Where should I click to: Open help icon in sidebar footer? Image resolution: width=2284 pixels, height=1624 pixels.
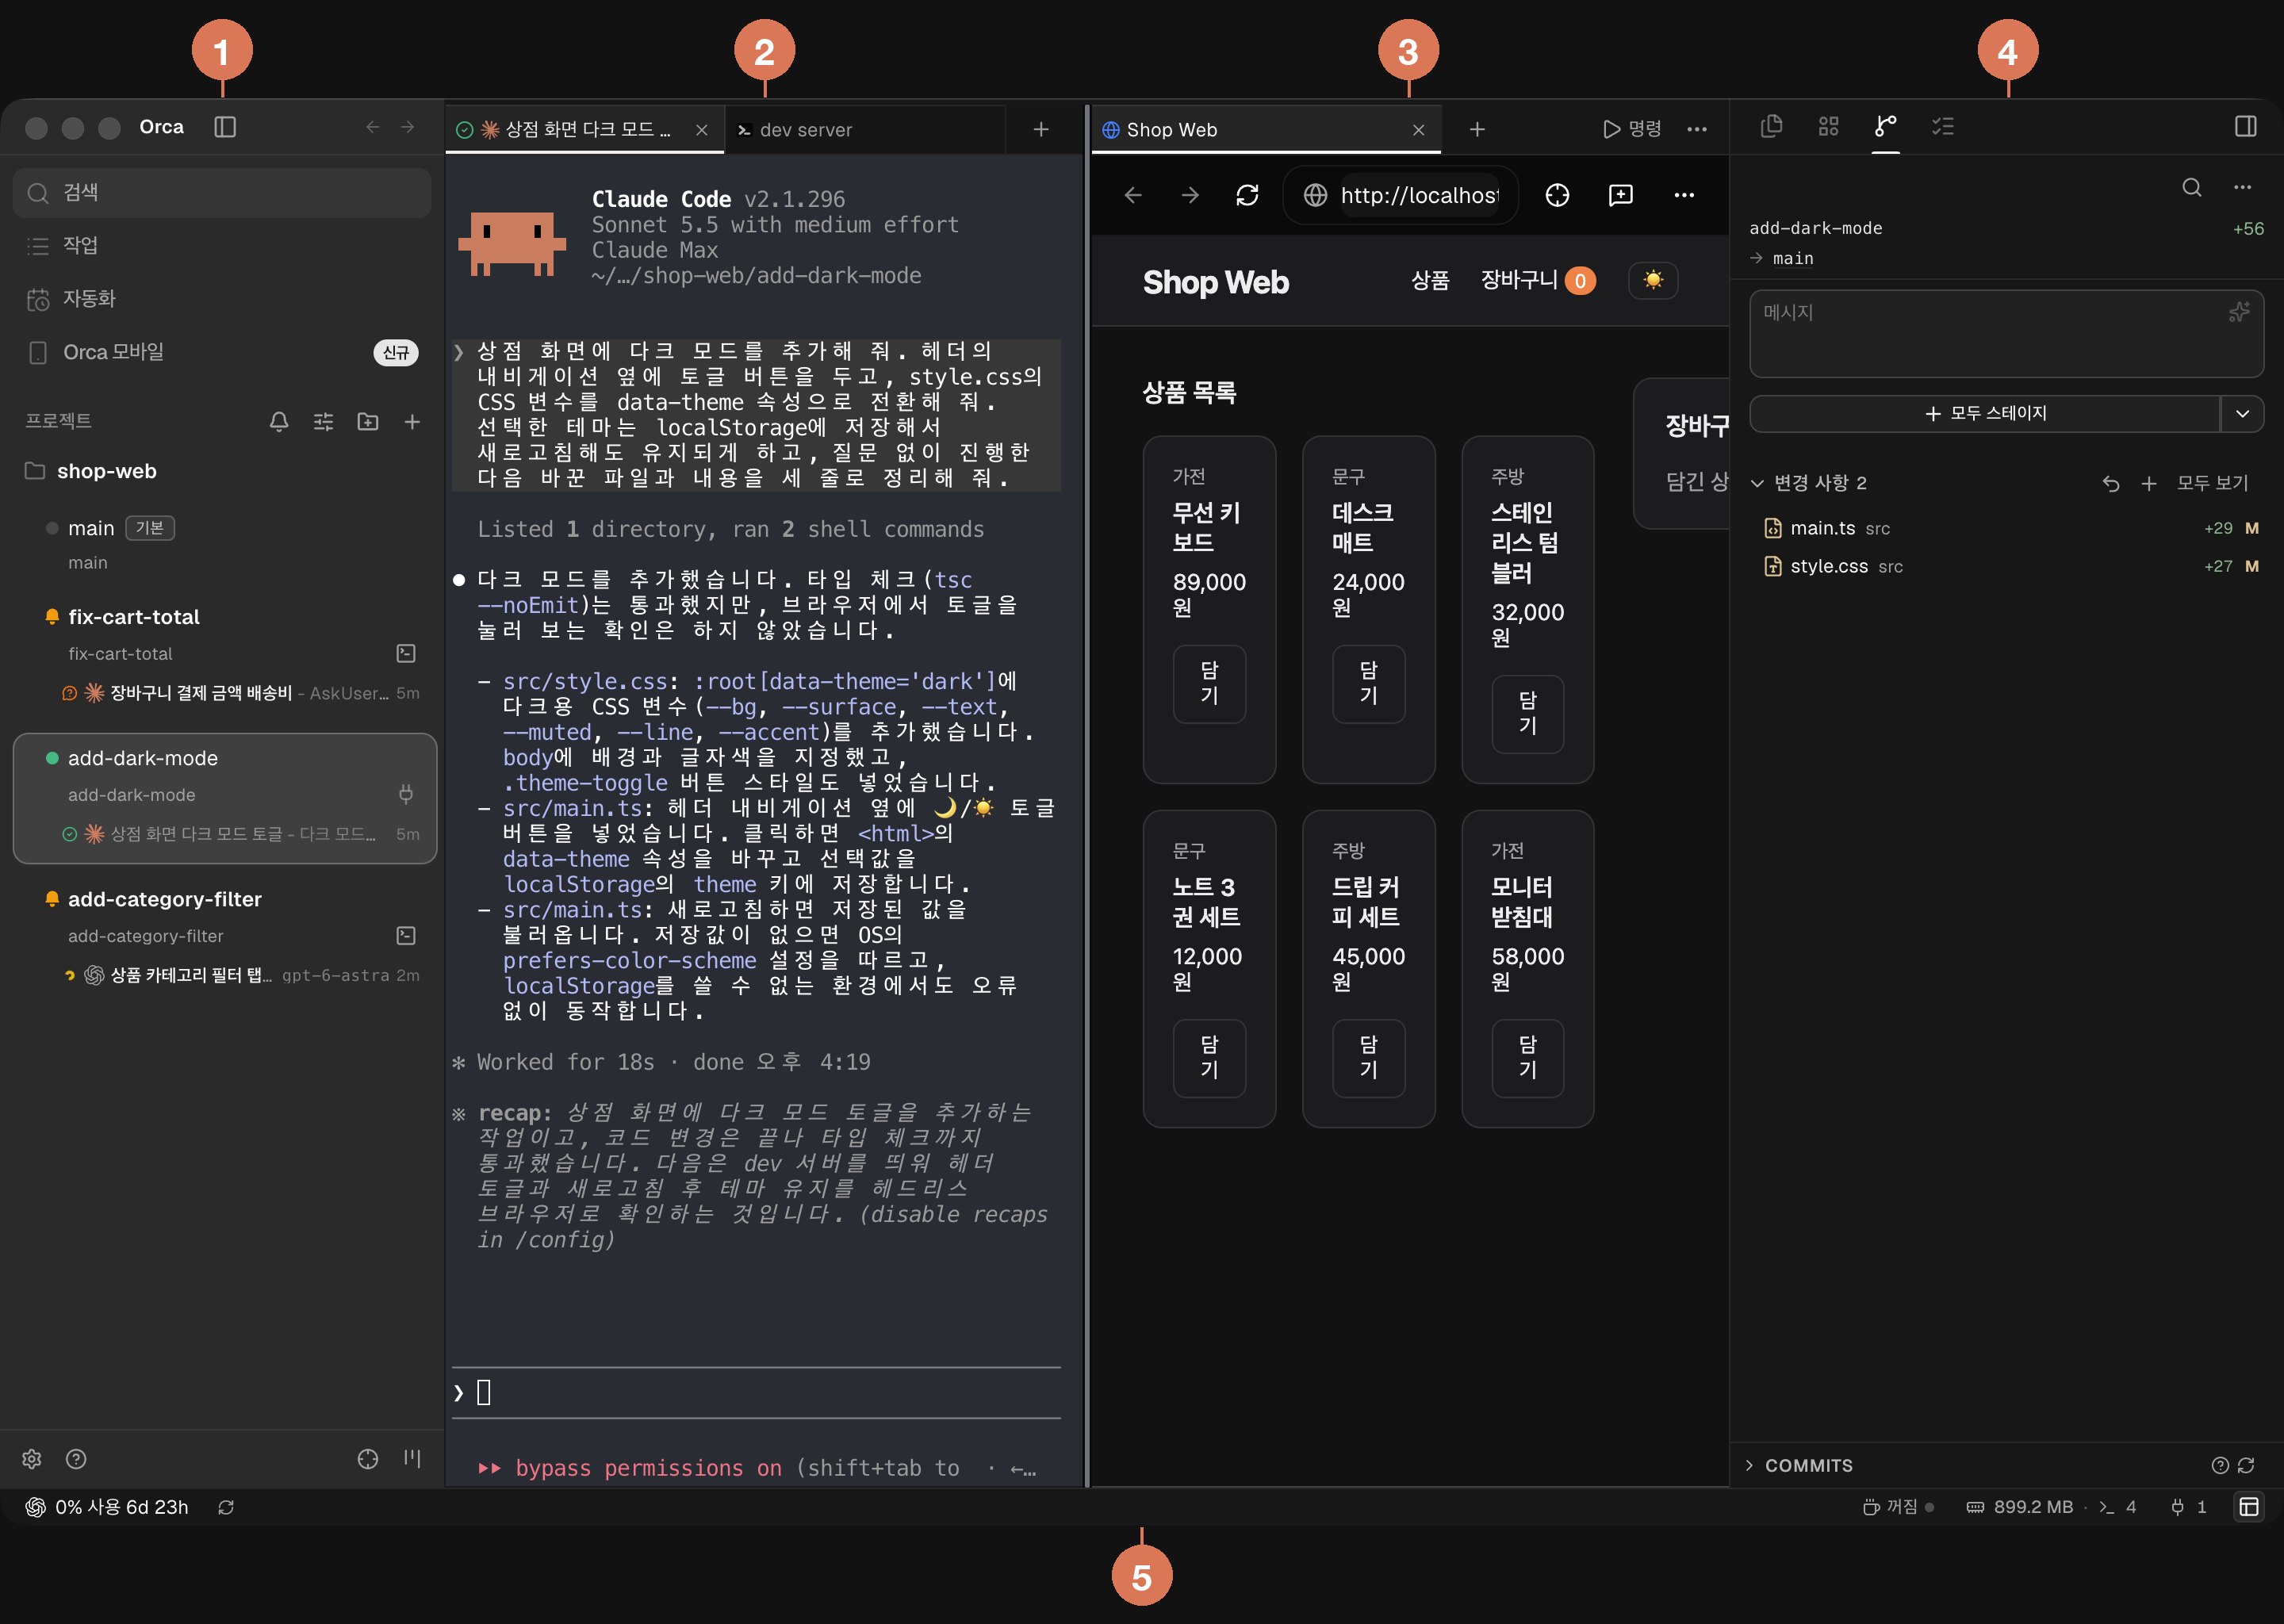pyautogui.click(x=76, y=1459)
